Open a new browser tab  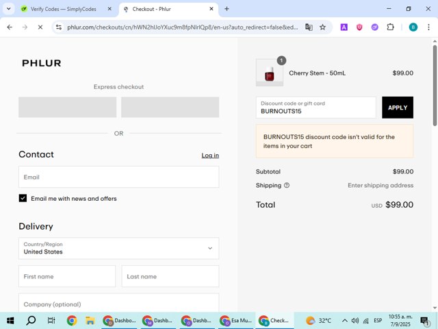click(227, 9)
